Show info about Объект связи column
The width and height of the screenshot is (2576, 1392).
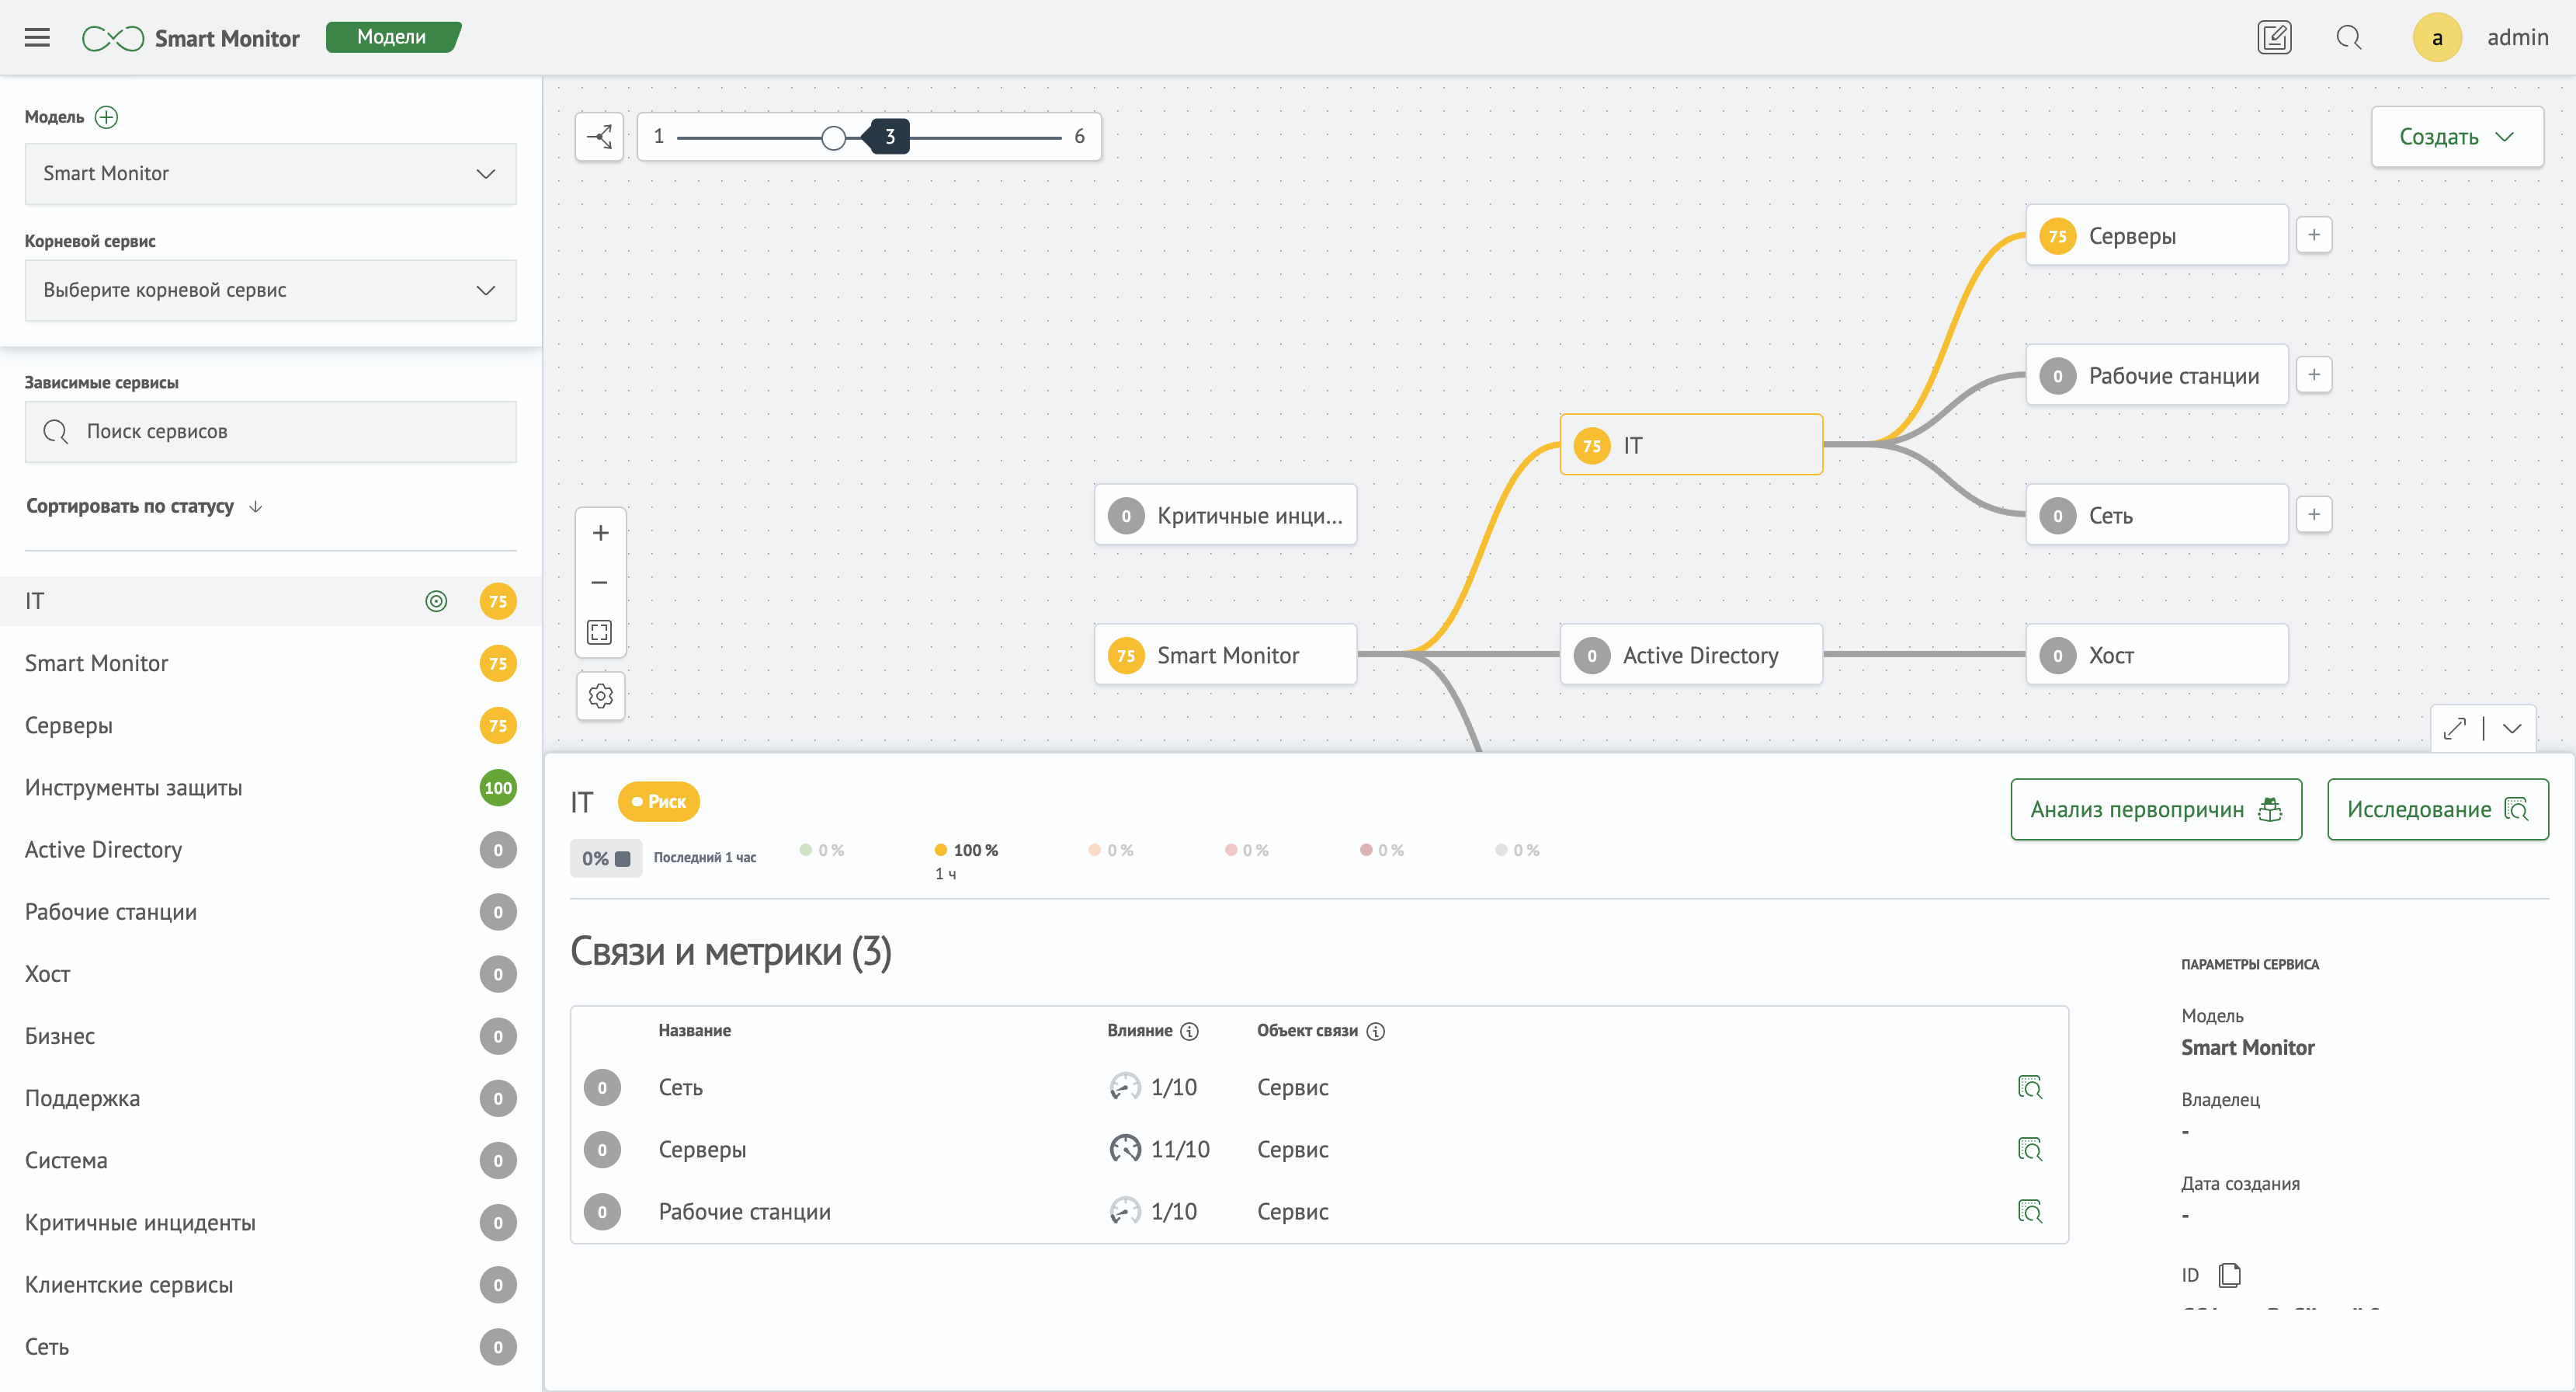(x=1376, y=1031)
